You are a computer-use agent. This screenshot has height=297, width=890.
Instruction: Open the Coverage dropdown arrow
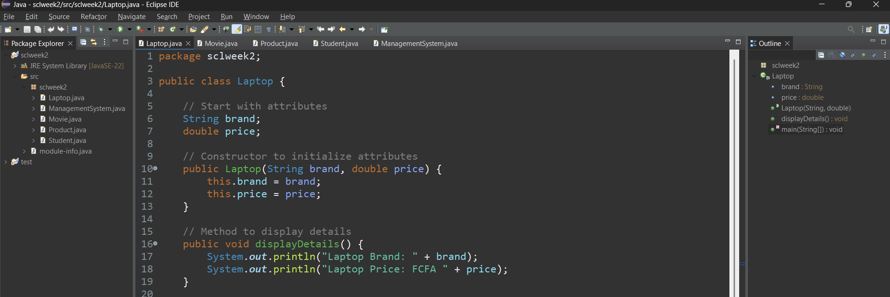click(x=149, y=29)
